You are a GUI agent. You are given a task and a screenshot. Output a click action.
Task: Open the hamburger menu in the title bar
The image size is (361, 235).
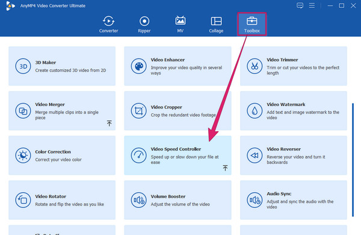(312, 5)
